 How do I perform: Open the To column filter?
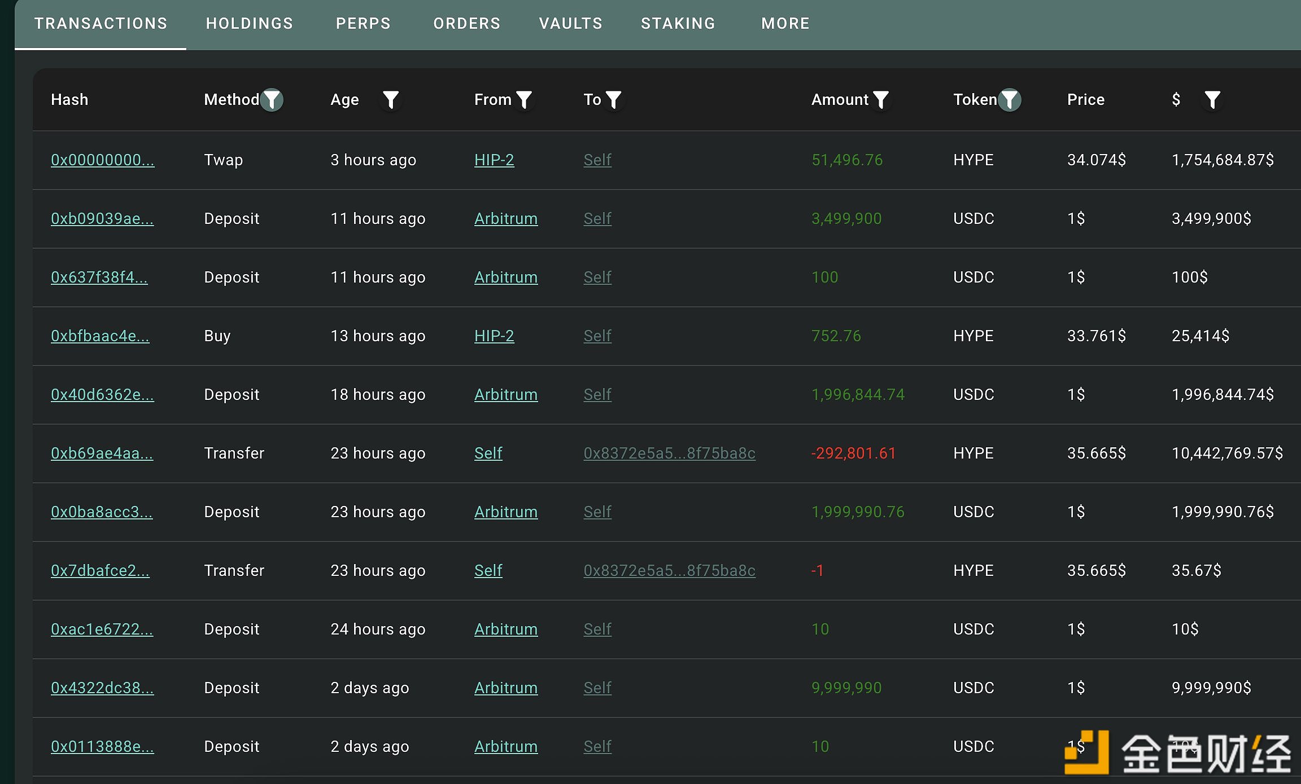(613, 100)
